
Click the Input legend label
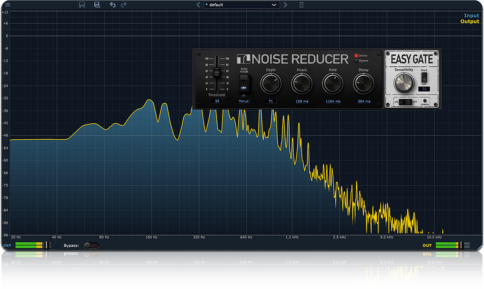pos(471,16)
